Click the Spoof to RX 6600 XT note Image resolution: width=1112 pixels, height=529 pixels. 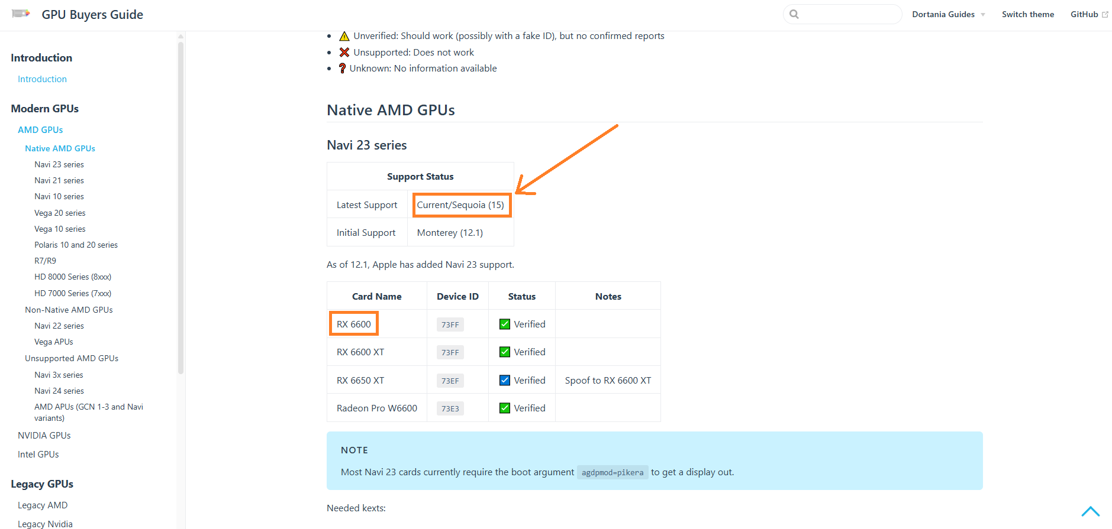tap(608, 380)
